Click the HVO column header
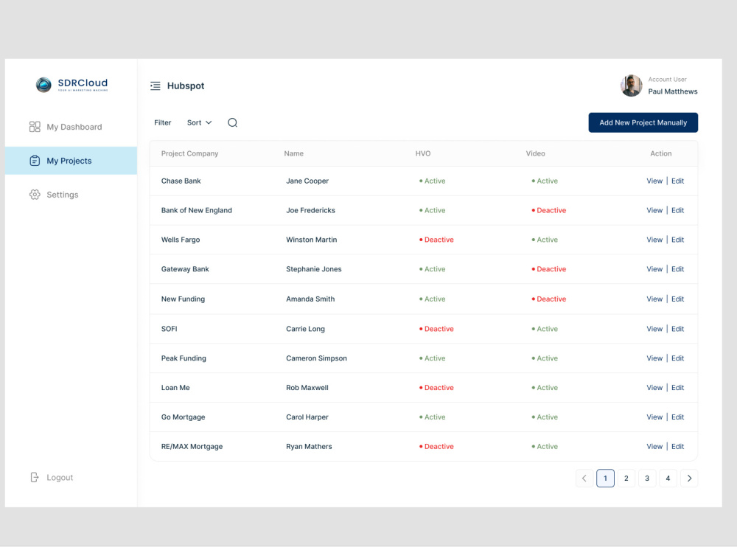The image size is (737, 553). 423,154
